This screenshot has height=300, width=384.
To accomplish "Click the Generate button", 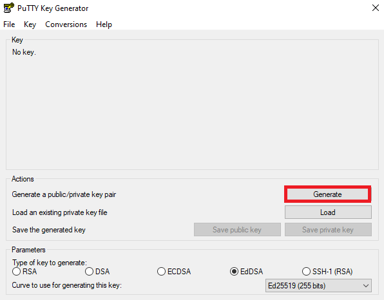I will coord(328,194).
